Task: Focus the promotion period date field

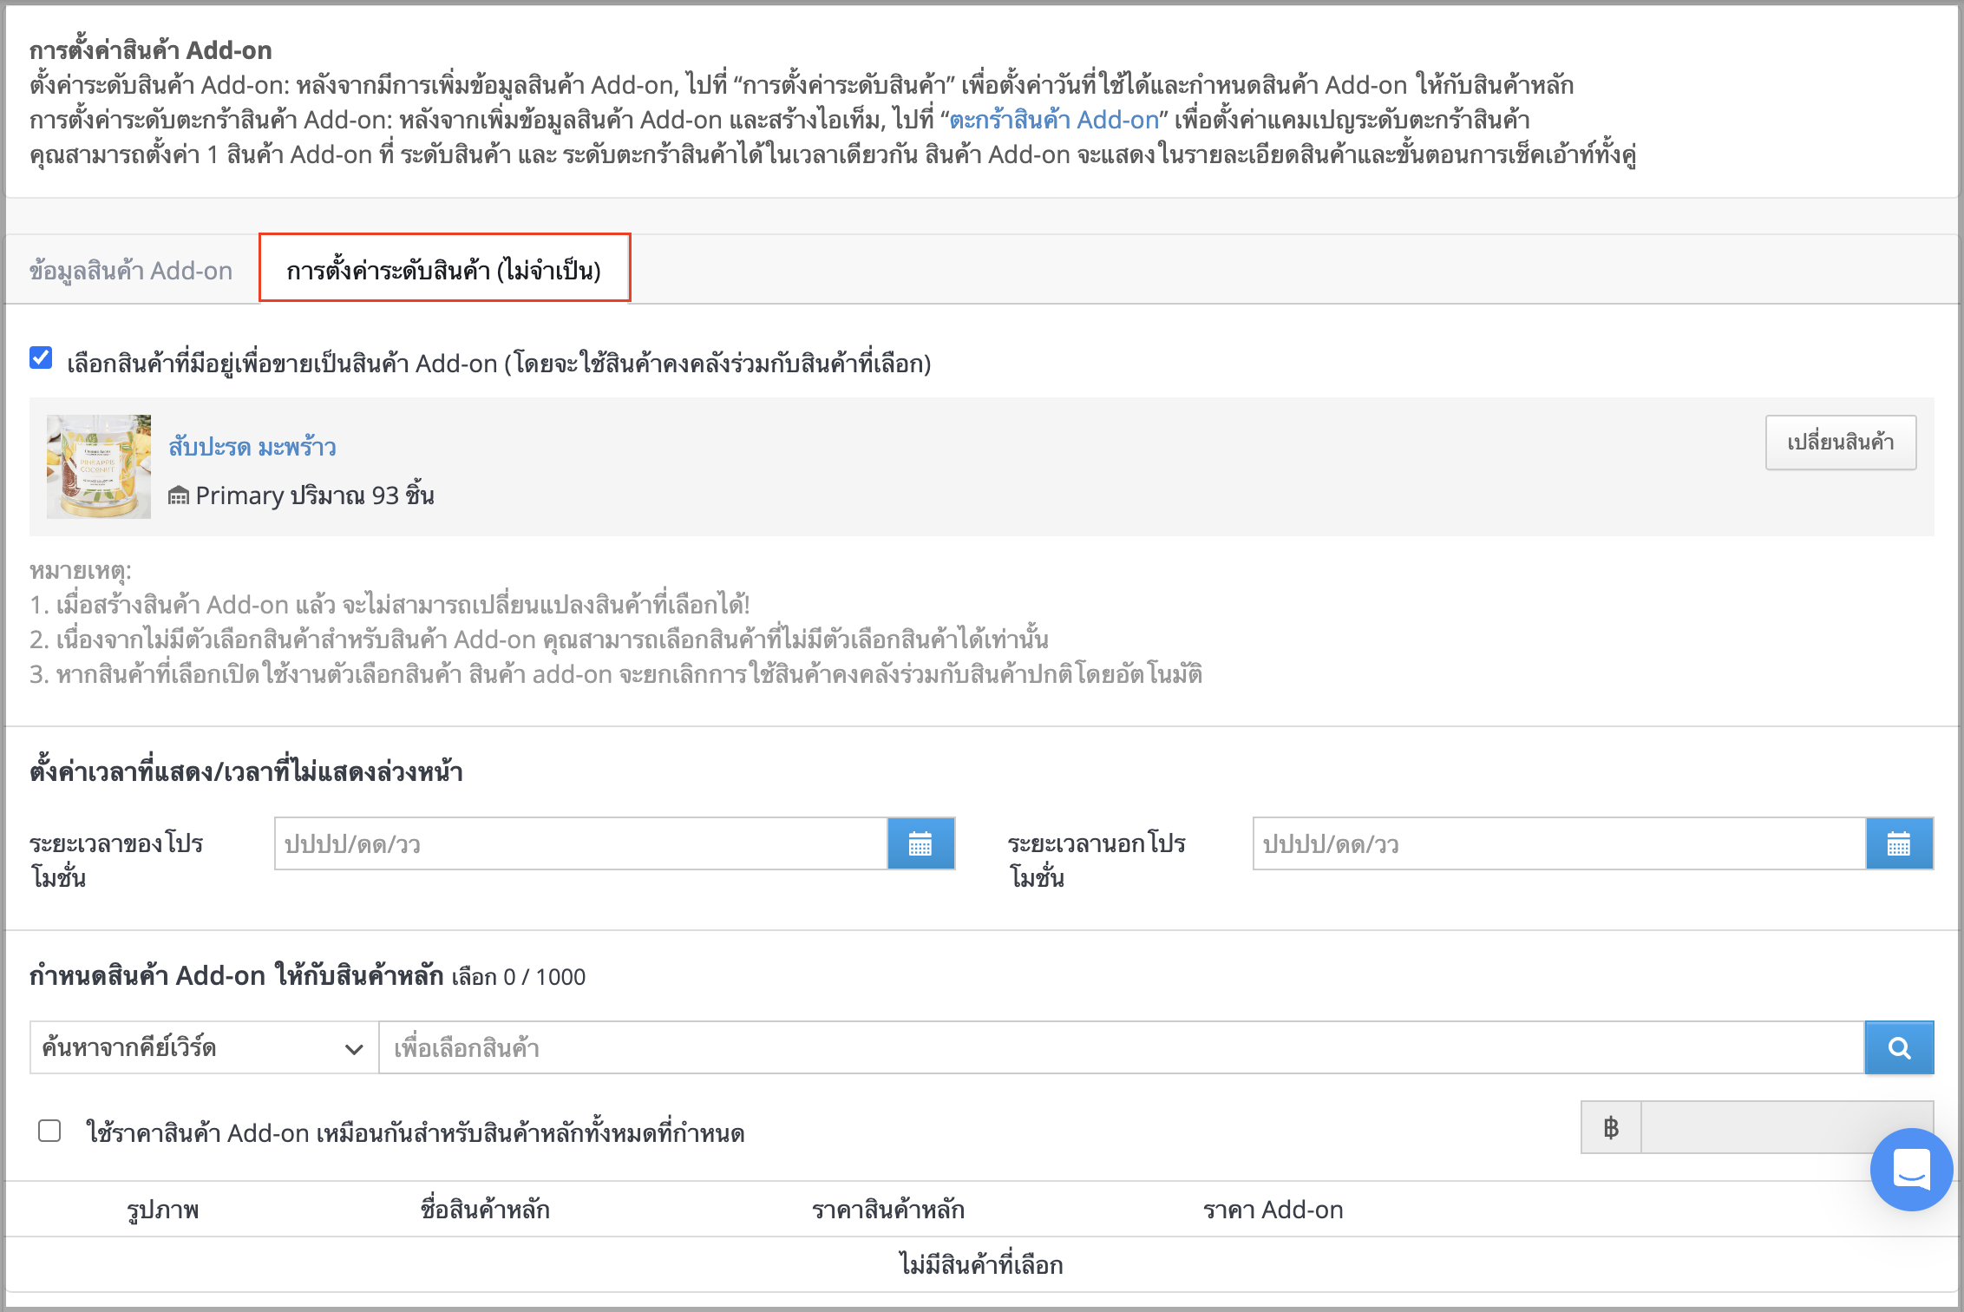Action: tap(581, 843)
